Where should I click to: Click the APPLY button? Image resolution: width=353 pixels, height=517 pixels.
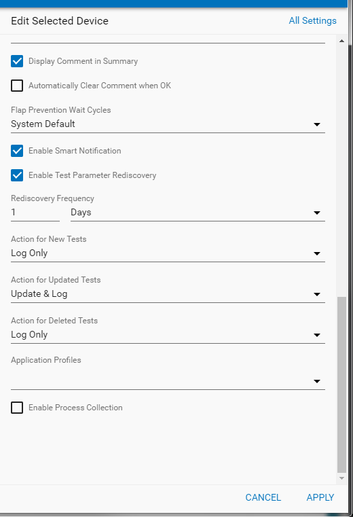[x=320, y=497]
